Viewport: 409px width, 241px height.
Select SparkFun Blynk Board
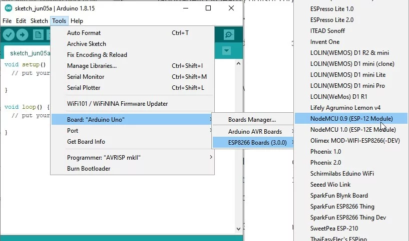pyautogui.click(x=351, y=195)
